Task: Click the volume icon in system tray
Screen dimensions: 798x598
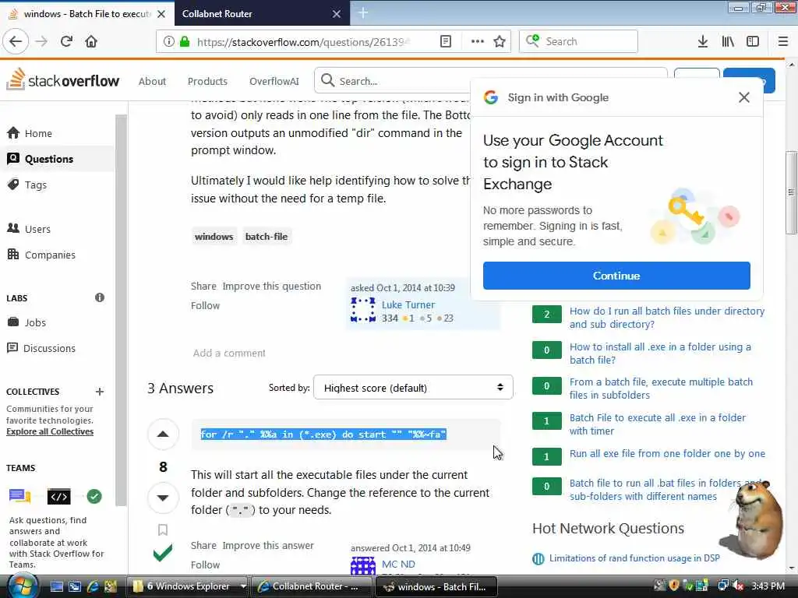Action: [738, 586]
